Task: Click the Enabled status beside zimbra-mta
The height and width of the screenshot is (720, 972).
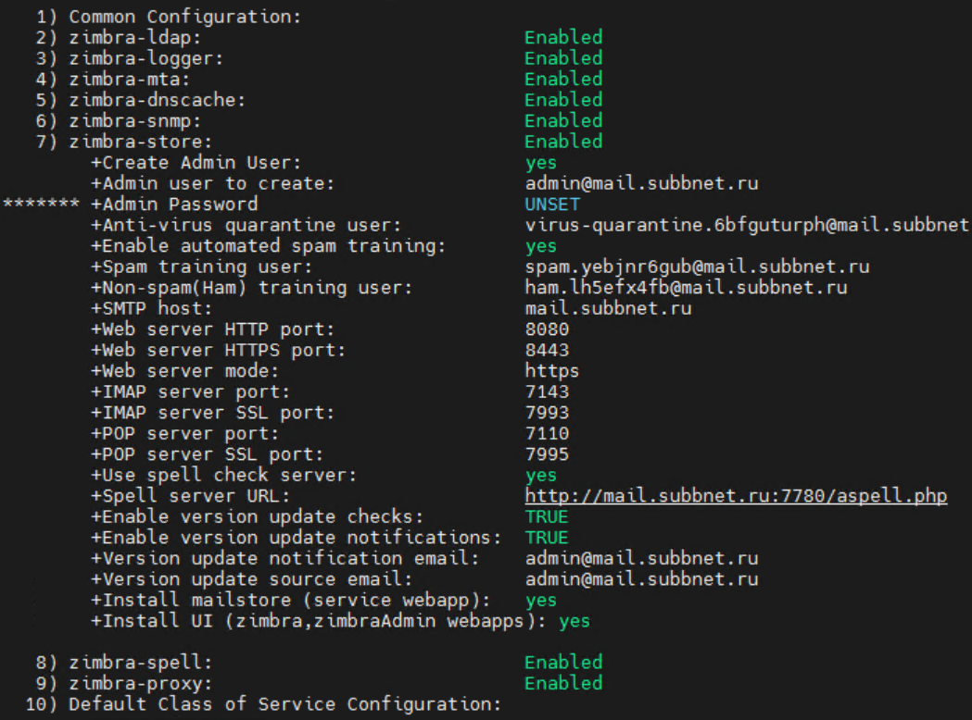Action: 563,80
